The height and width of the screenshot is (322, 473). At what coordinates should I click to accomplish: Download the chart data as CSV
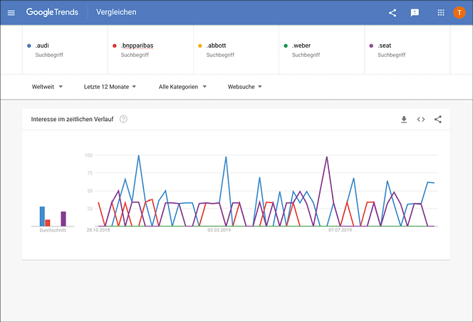pos(404,120)
